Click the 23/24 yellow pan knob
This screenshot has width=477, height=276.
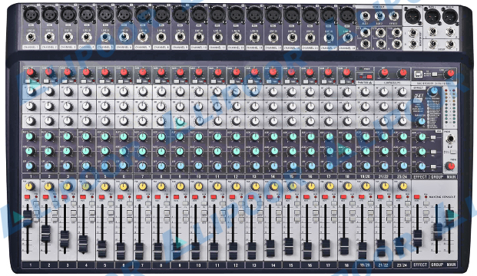click(403, 186)
